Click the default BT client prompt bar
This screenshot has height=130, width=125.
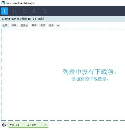(63, 19)
